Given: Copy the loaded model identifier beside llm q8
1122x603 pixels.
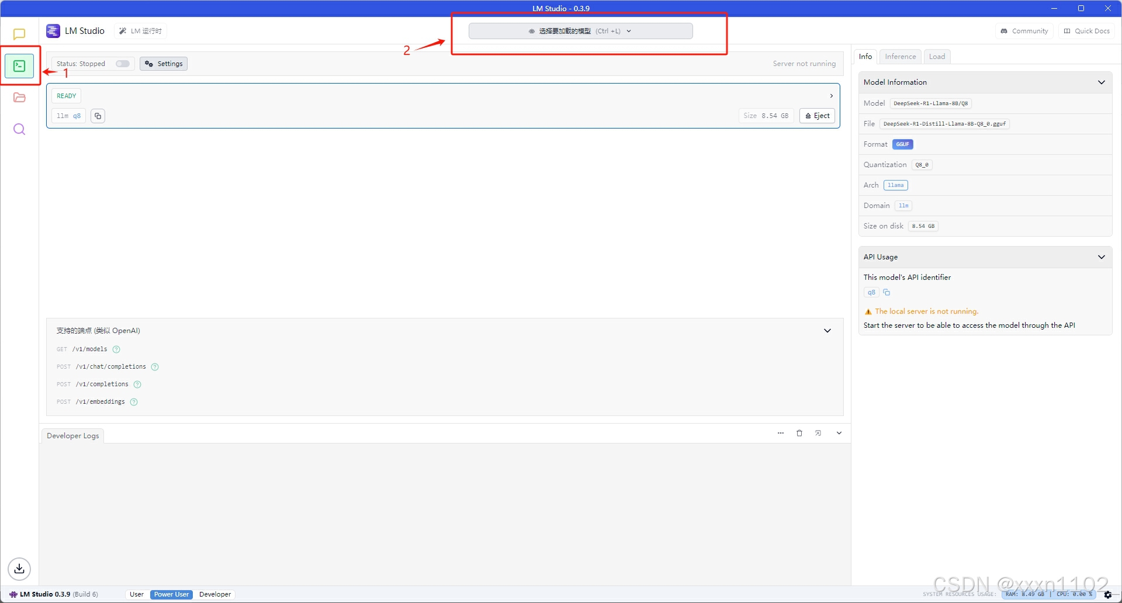Looking at the screenshot, I should pos(98,116).
